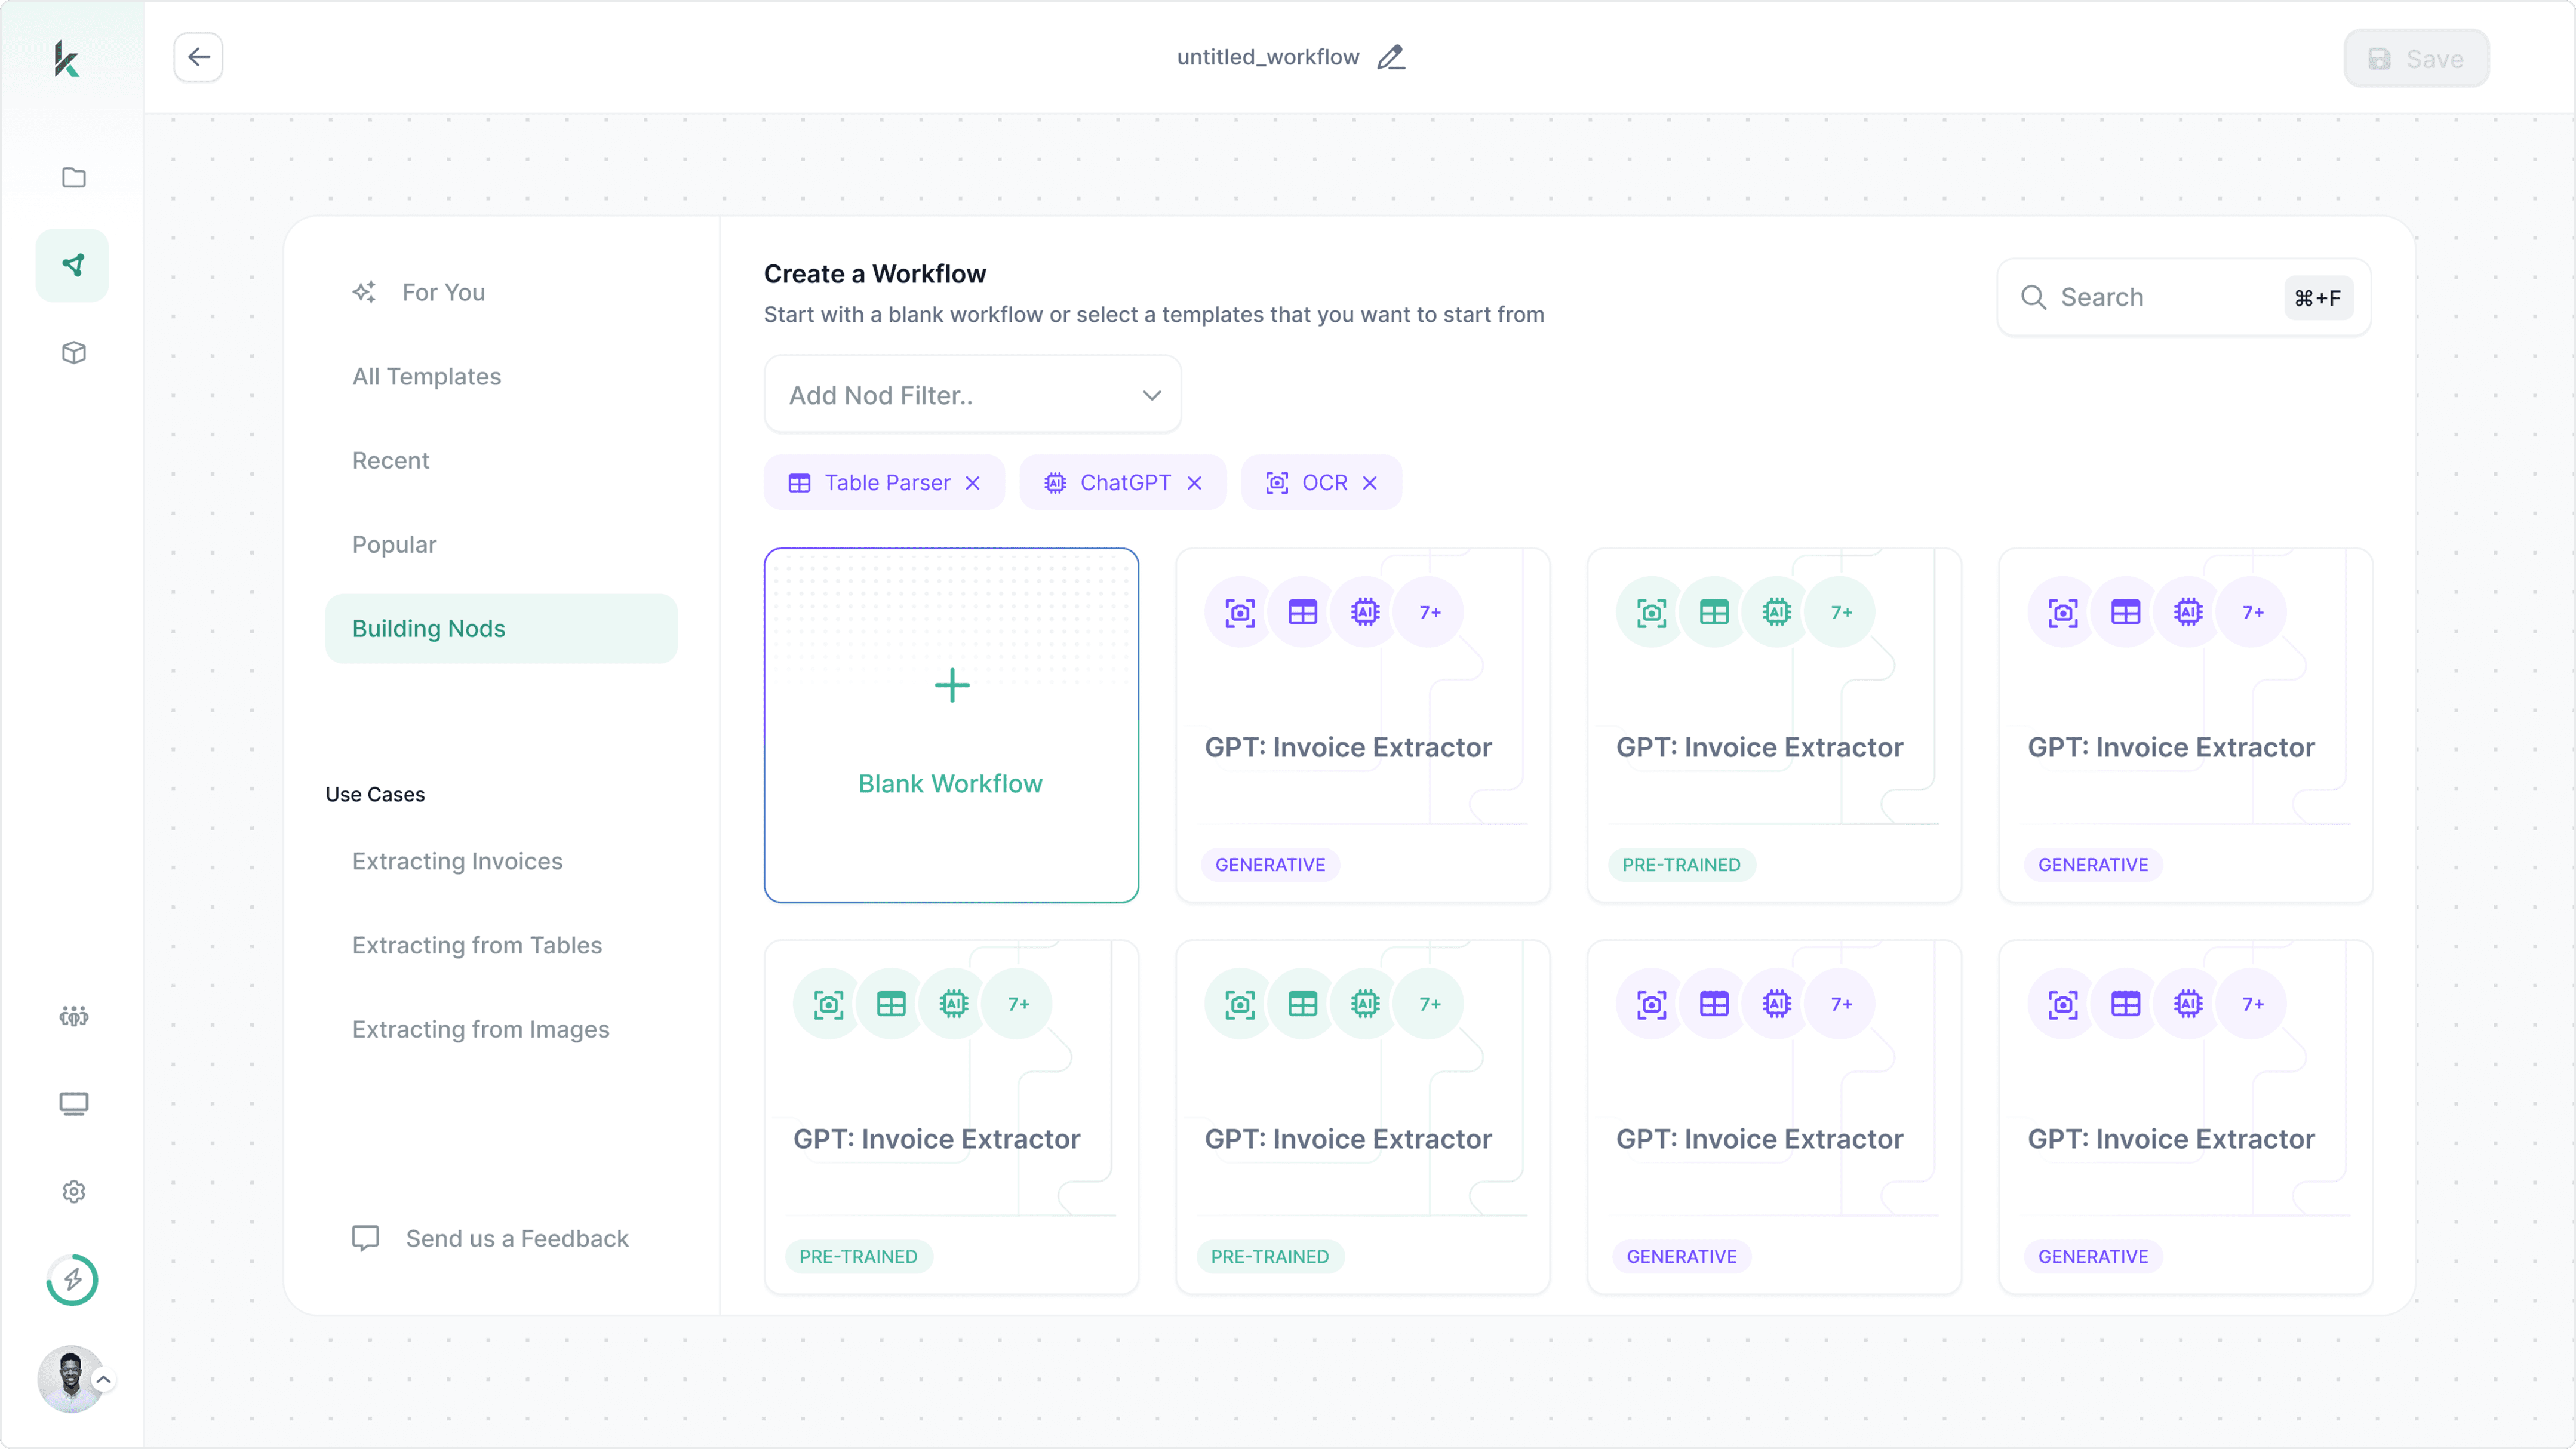Select the All Templates tab
Image resolution: width=2576 pixels, height=1449 pixels.
click(x=426, y=376)
